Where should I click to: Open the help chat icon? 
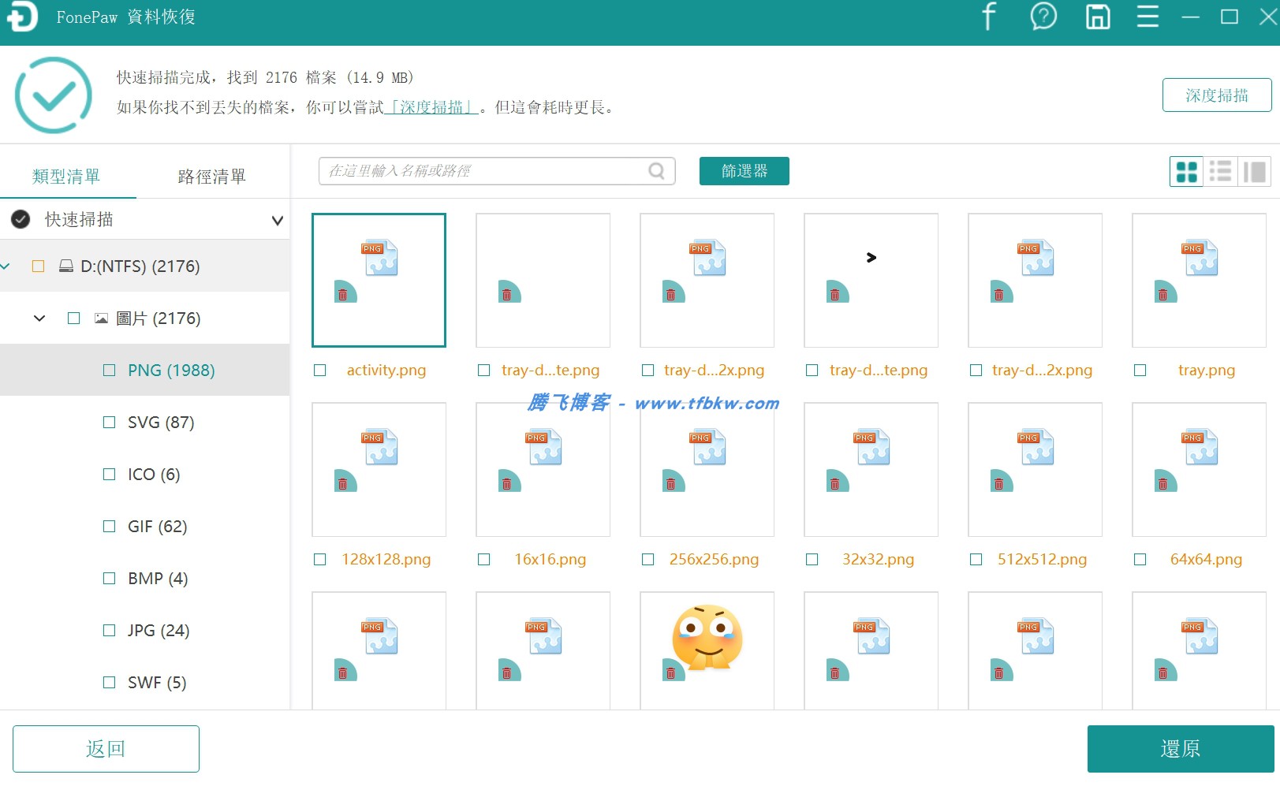tap(1043, 16)
